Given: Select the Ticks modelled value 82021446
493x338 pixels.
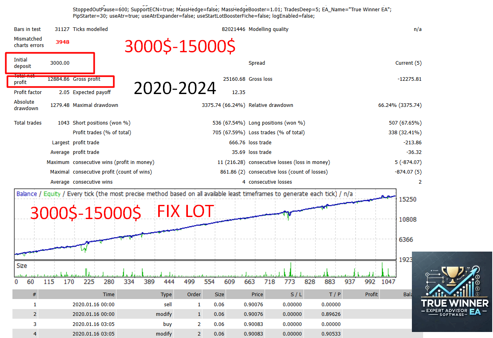Looking at the screenshot, I should (233, 29).
